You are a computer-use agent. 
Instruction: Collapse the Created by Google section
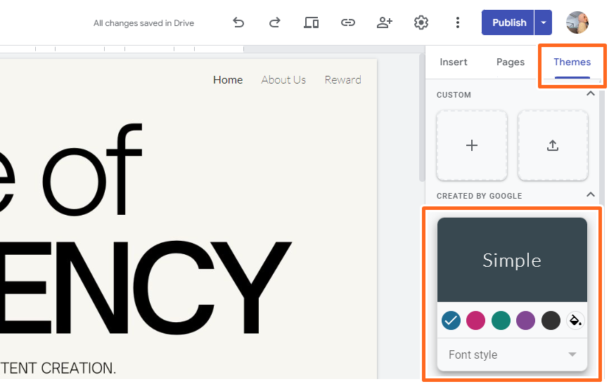pyautogui.click(x=590, y=194)
